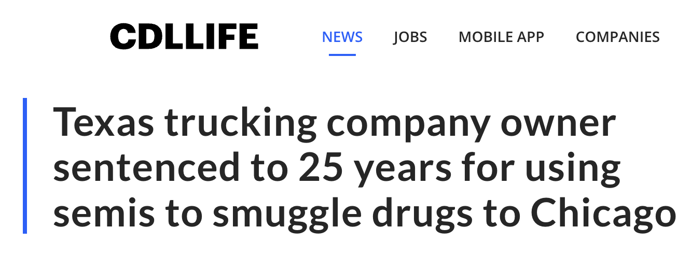
Task: Select COMPANIES in the navigation
Action: tap(617, 37)
